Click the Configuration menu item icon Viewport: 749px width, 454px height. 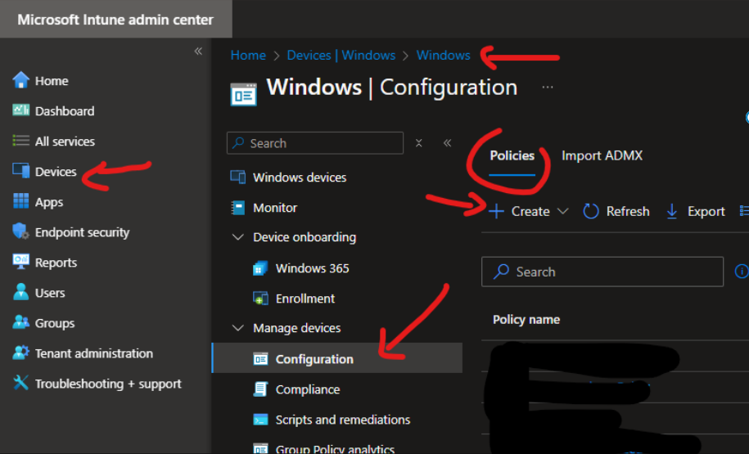pyautogui.click(x=260, y=359)
